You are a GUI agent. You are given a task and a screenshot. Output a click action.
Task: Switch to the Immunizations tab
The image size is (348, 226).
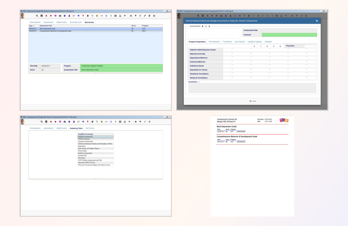[36, 22]
